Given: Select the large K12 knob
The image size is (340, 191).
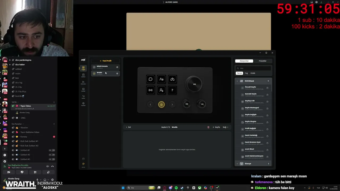Looking at the screenshot, I should pos(194,84).
